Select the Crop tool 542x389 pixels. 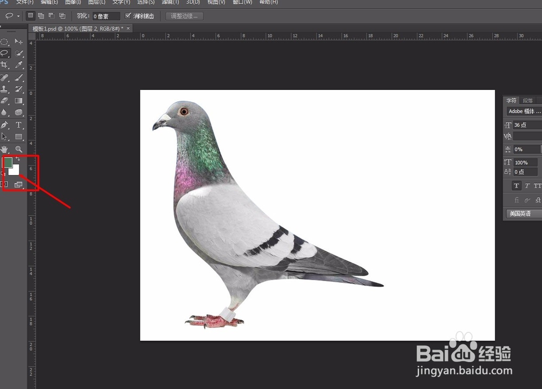[4, 64]
